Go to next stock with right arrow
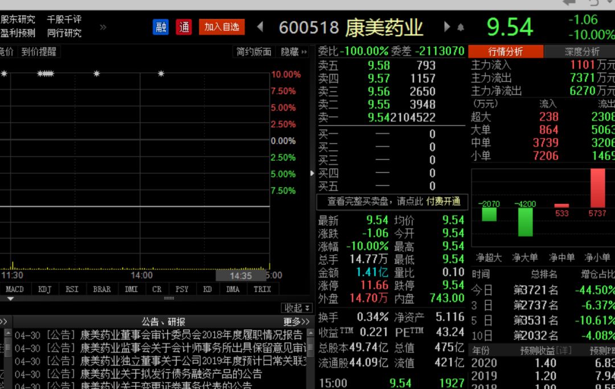Screen dimensions: 615x389 point(447,27)
